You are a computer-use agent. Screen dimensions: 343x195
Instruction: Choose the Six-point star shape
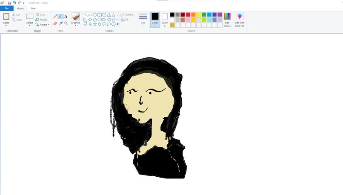pyautogui.click(x=100, y=24)
